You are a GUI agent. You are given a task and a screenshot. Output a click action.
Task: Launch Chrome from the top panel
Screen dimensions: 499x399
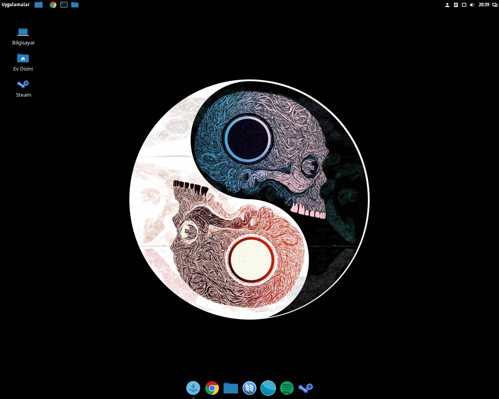[x=53, y=5]
